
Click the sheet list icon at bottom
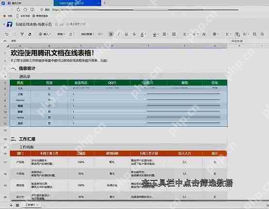tap(17, 205)
